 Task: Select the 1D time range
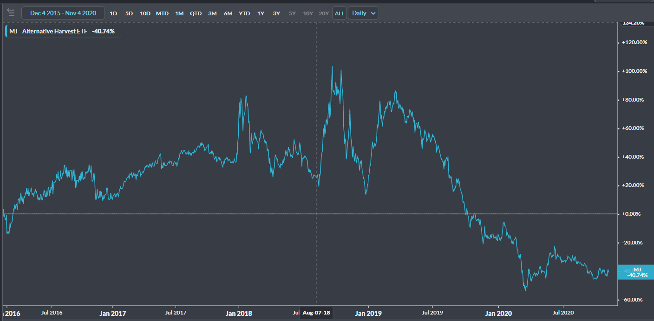(x=113, y=13)
